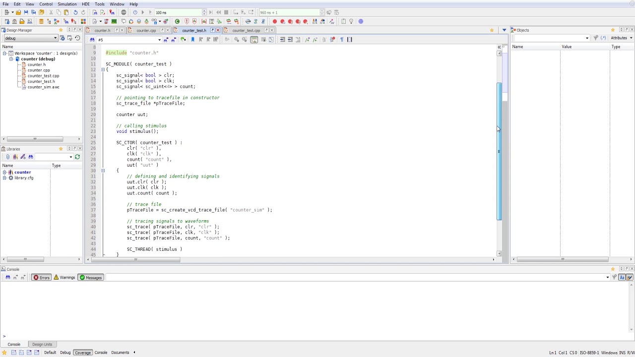635x357 pixels.
Task: Click the gold star in Libraries header
Action: [61, 149]
